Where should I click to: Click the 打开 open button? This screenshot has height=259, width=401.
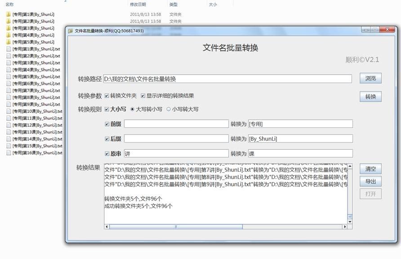pos(370,194)
